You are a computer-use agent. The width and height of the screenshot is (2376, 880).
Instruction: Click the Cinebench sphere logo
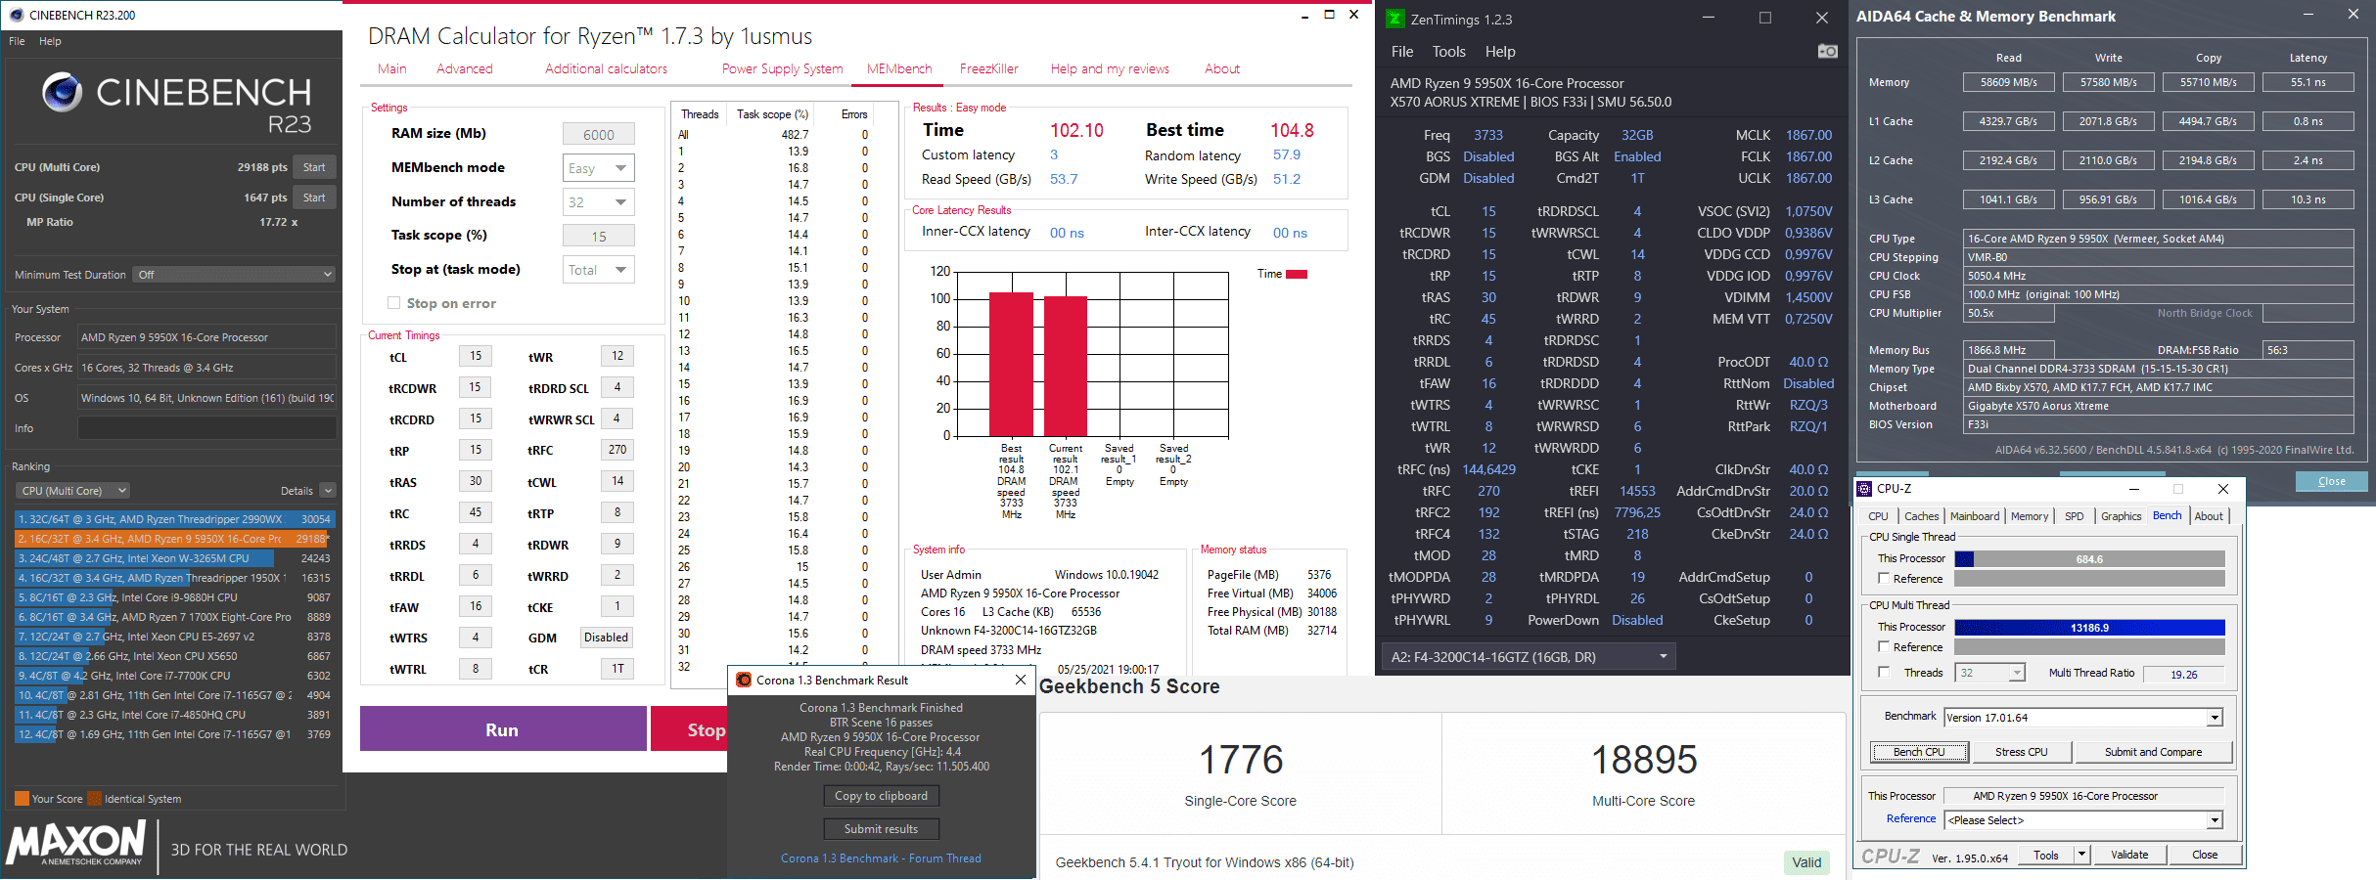pyautogui.click(x=62, y=92)
